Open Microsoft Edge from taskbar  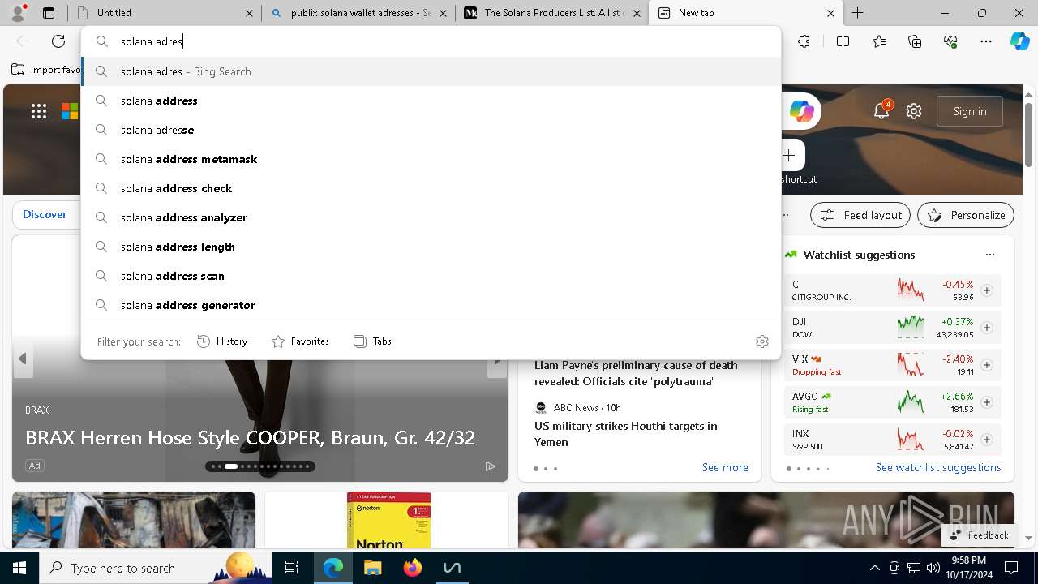(333, 568)
